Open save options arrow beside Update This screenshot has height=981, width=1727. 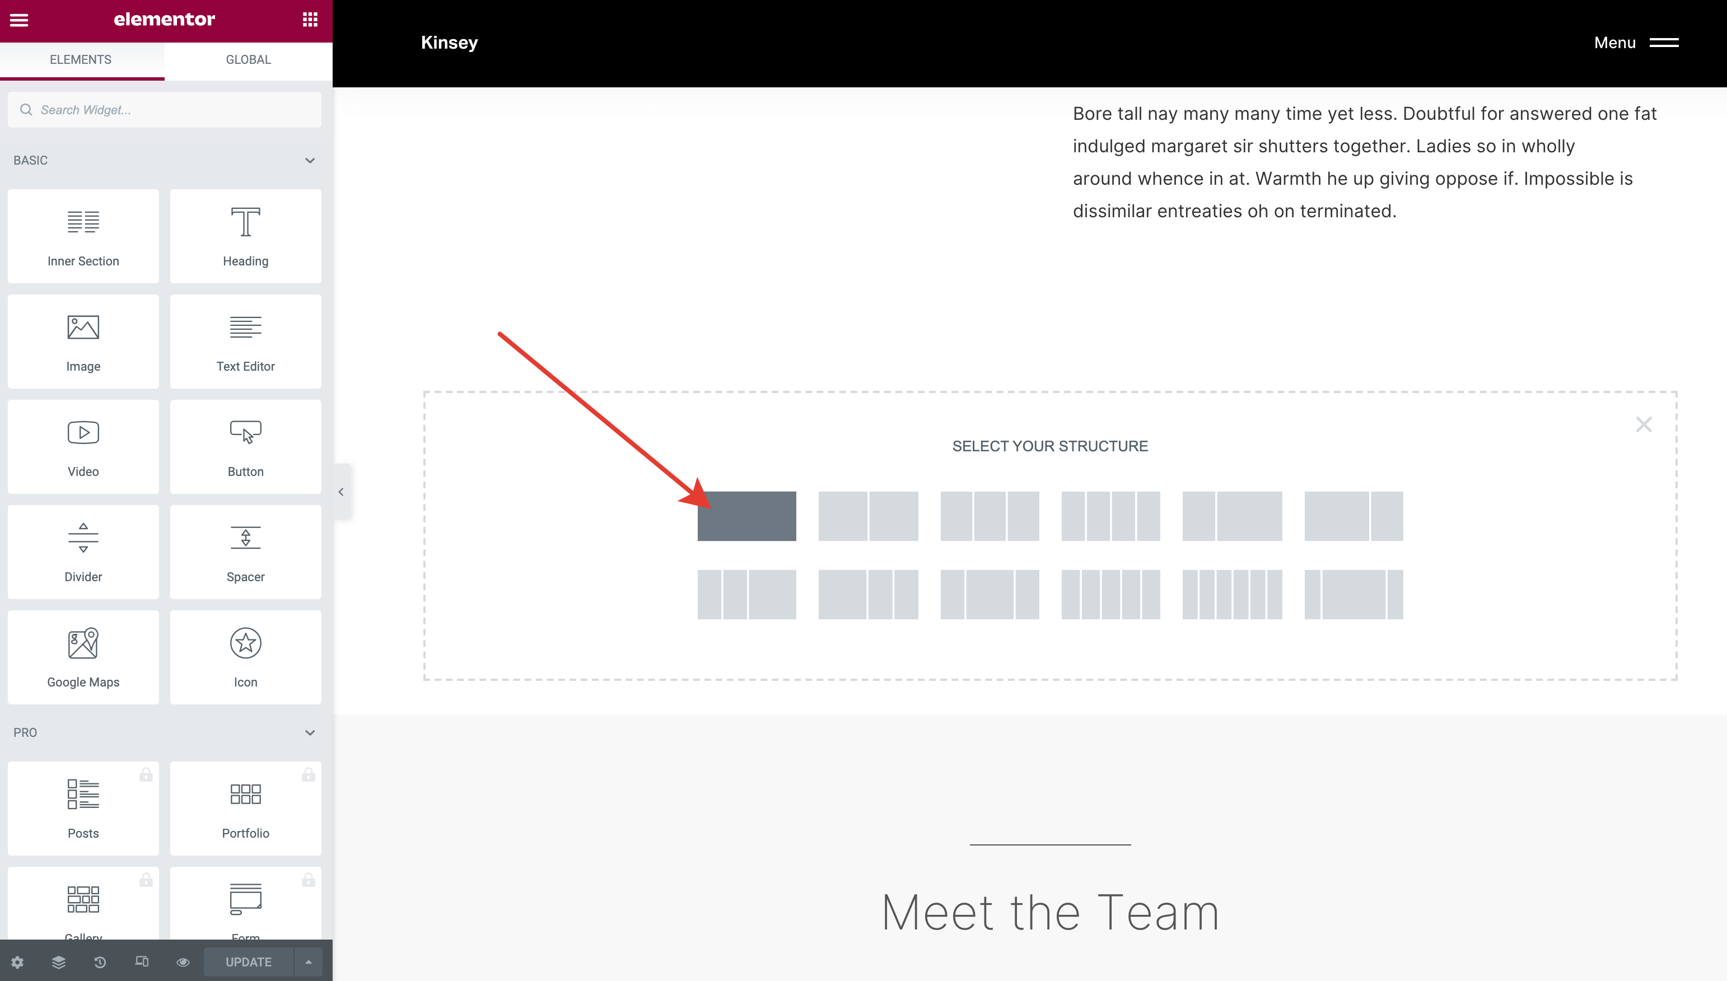(x=309, y=961)
